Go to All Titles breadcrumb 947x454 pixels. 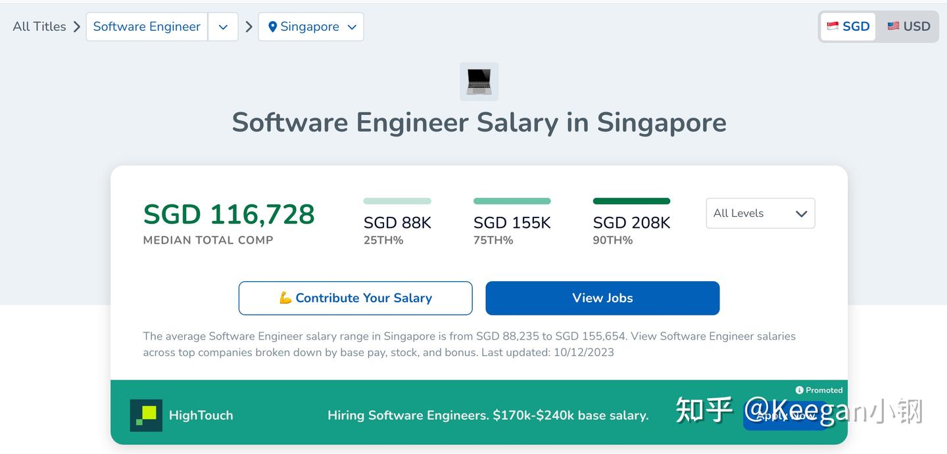[x=39, y=27]
